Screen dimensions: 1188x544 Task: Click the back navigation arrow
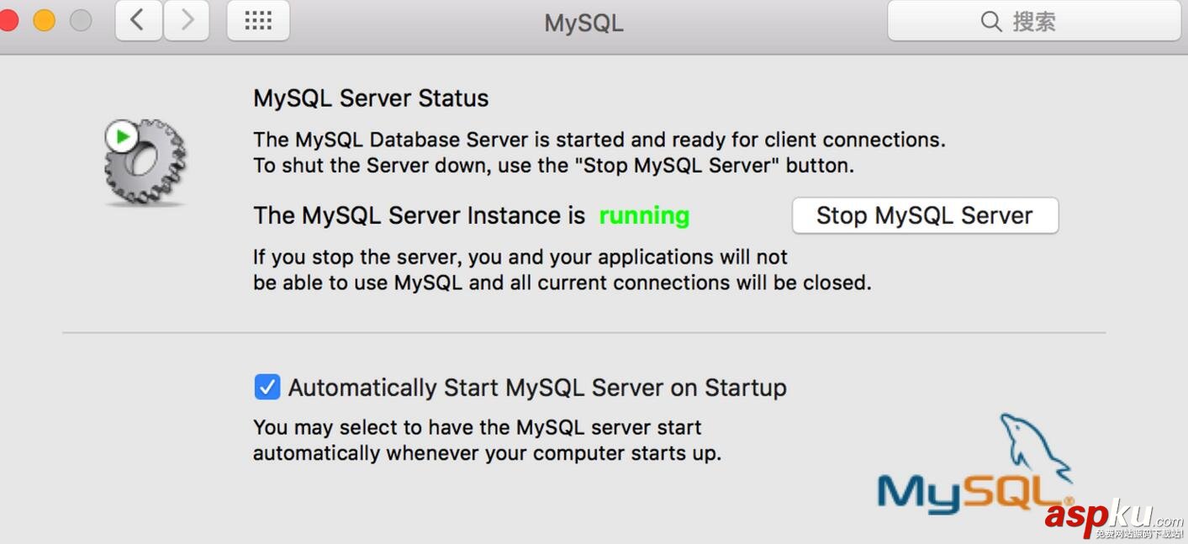click(139, 20)
